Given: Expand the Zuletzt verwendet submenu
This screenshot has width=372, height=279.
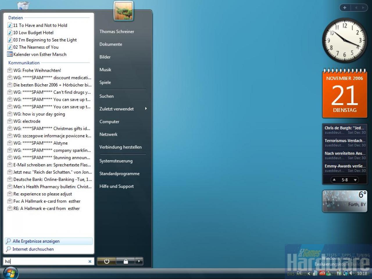Looking at the screenshot, I should (x=146, y=109).
